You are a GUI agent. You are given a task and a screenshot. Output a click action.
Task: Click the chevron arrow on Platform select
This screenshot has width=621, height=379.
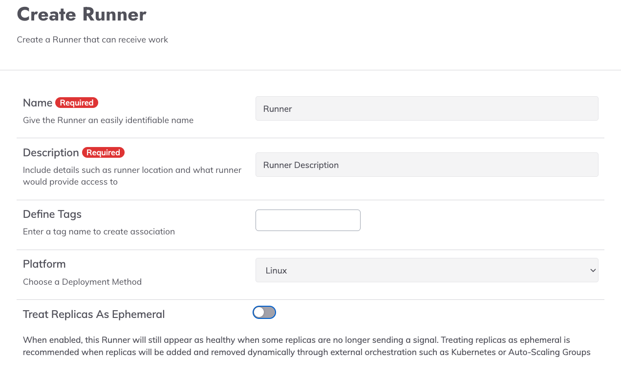tap(593, 270)
